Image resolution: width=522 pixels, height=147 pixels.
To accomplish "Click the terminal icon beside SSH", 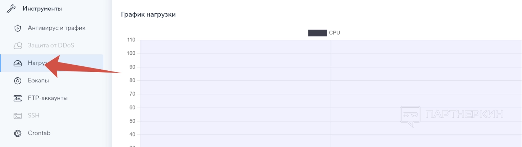I will click(x=18, y=116).
